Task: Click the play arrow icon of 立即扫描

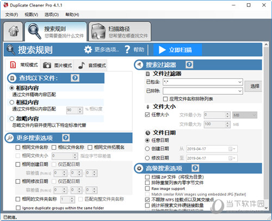Action: (162, 50)
